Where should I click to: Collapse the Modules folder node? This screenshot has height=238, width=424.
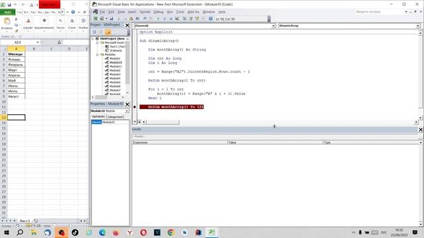pyautogui.click(x=97, y=54)
